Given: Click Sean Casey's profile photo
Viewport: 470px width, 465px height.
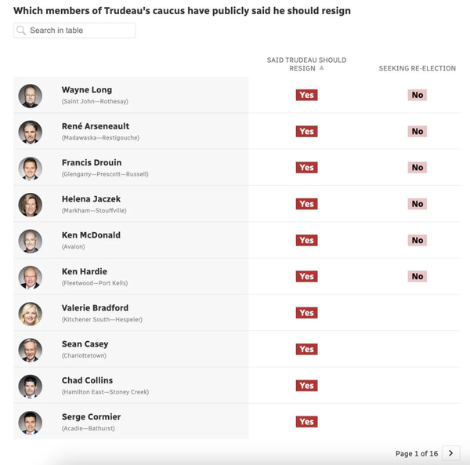Looking at the screenshot, I should (31, 350).
